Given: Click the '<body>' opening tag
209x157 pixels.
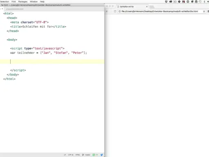Looking at the screenshot, I should (12, 40).
